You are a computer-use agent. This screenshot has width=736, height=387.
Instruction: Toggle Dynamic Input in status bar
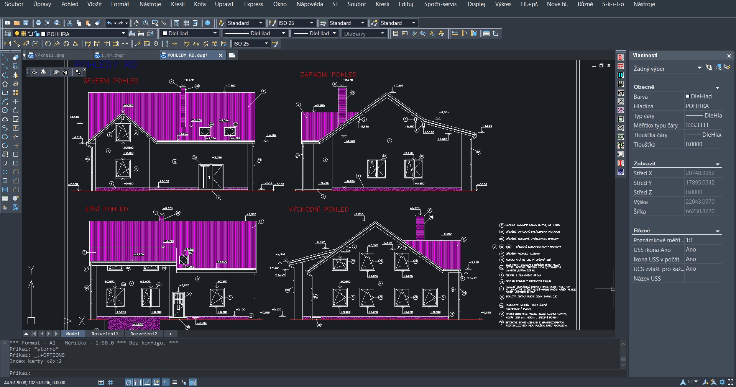point(166,382)
